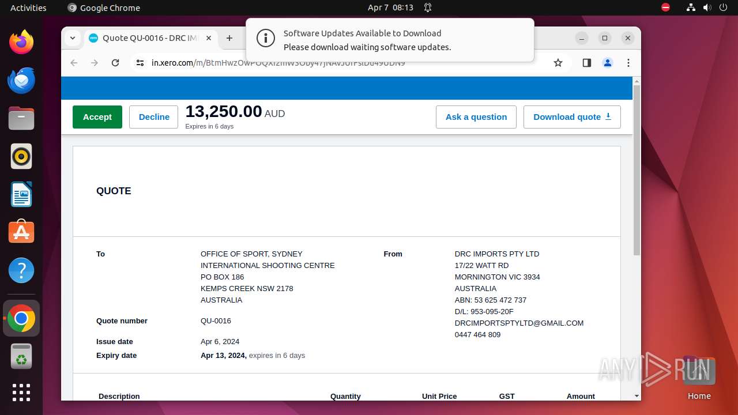738x415 pixels.
Task: Open Rhythmbox music player from dock
Action: [21, 156]
